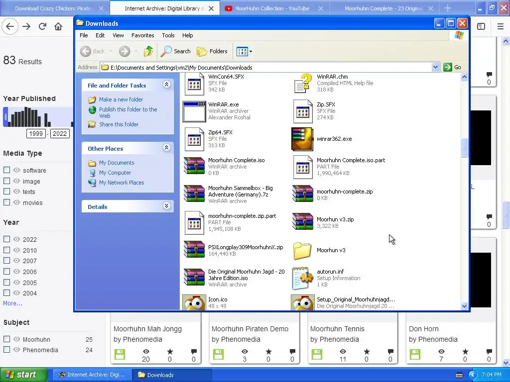Image resolution: width=510 pixels, height=382 pixels.
Task: Click the browser reload icon
Action: (42, 26)
